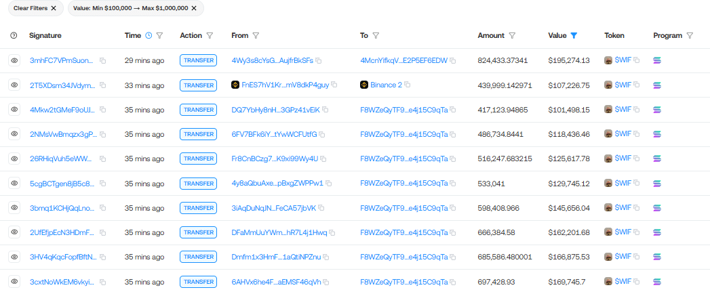Copy signature 26RHiqVuh5eWW
Image resolution: width=710 pixels, height=294 pixels.
(103, 159)
